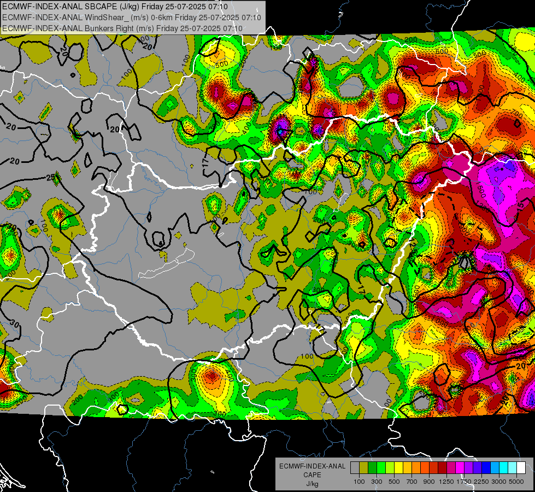The height and width of the screenshot is (492, 535).
Task: Click the WindShear 0-6km title line
Action: tap(131, 17)
